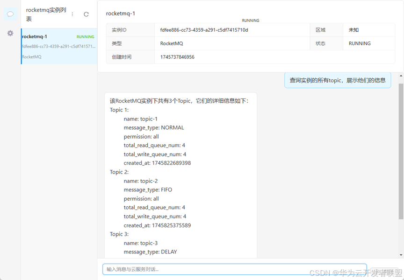Viewport: 404px width, 280px height.
Task: Click the text 'created_at: 1745825375589'
Action: click(157, 225)
